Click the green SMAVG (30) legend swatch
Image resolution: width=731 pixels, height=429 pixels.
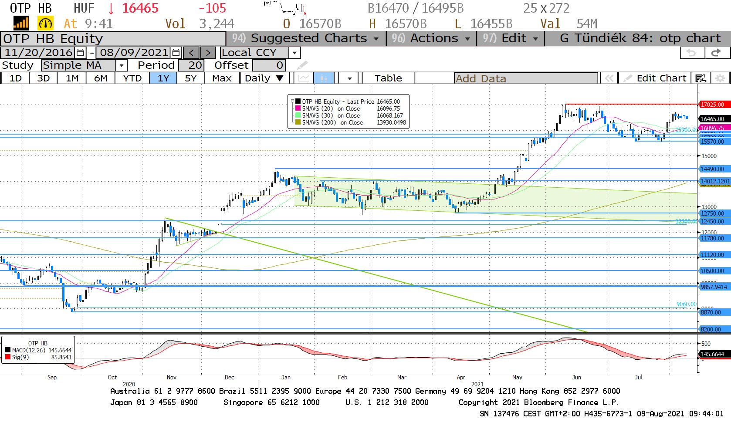click(298, 115)
